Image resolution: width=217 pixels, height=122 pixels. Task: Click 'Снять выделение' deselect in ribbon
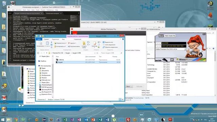(109, 45)
